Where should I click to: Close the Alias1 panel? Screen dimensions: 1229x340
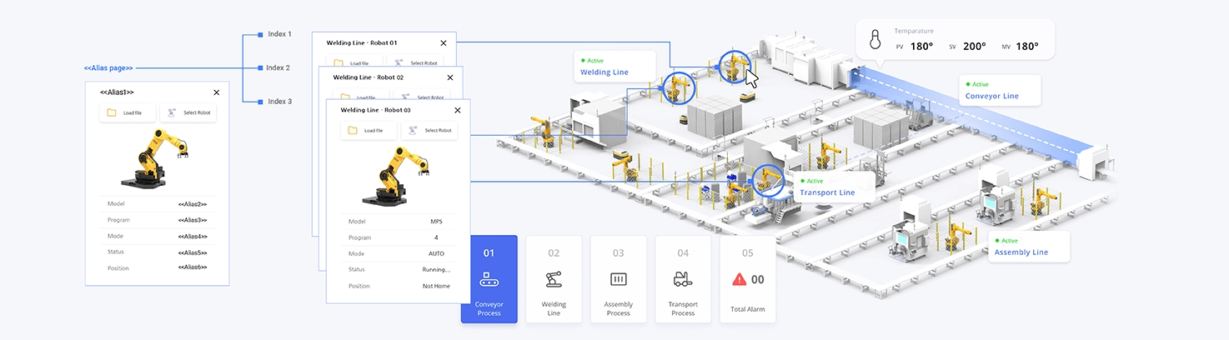click(217, 92)
